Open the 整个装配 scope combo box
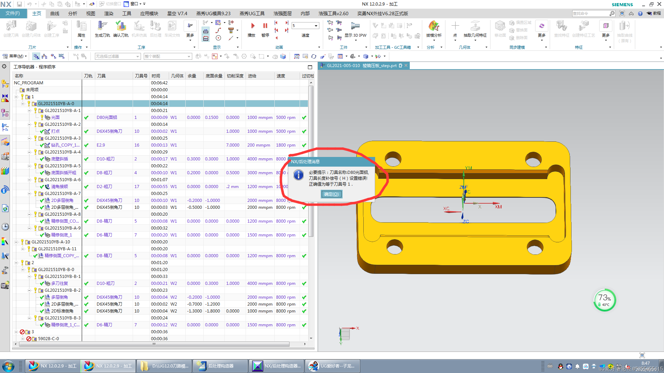The height and width of the screenshot is (373, 664). pyautogui.click(x=168, y=56)
